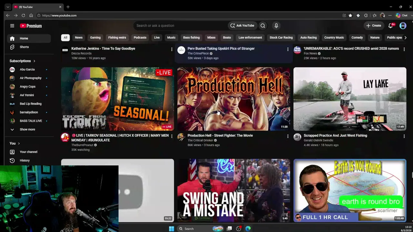Click the taskbar Search box
Viewport: 413px width, 232px height.
[x=200, y=229]
